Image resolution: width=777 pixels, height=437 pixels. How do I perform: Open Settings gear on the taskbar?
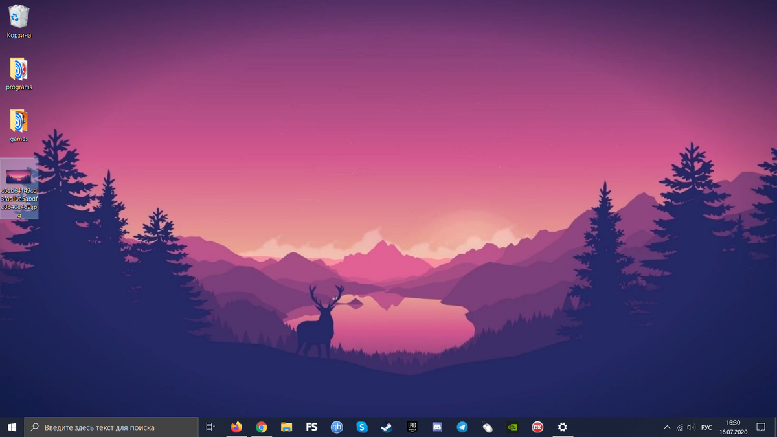coord(563,427)
